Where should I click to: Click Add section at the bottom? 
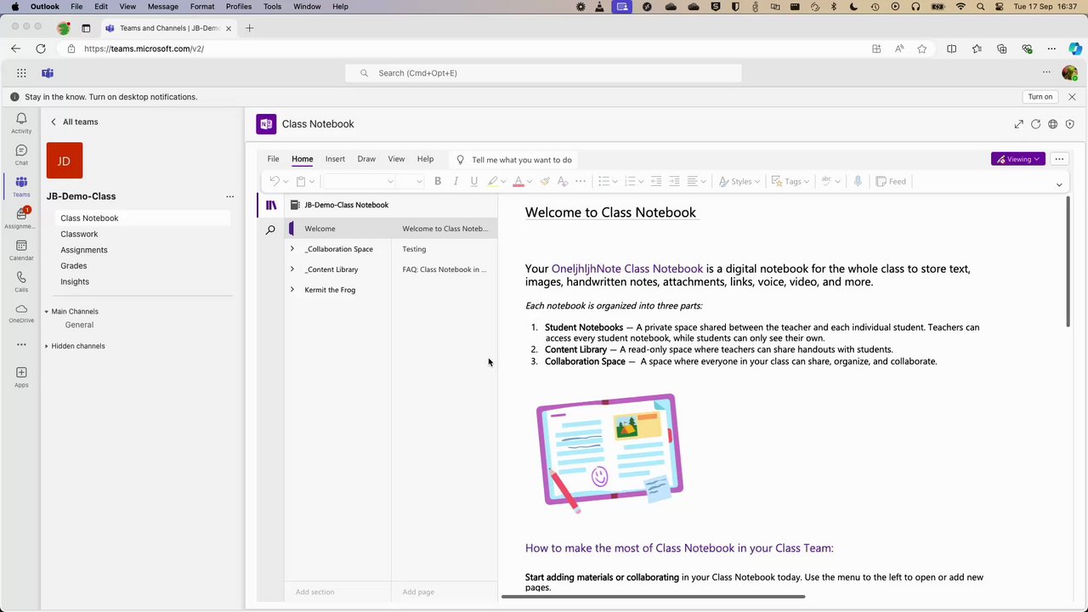pyautogui.click(x=314, y=592)
